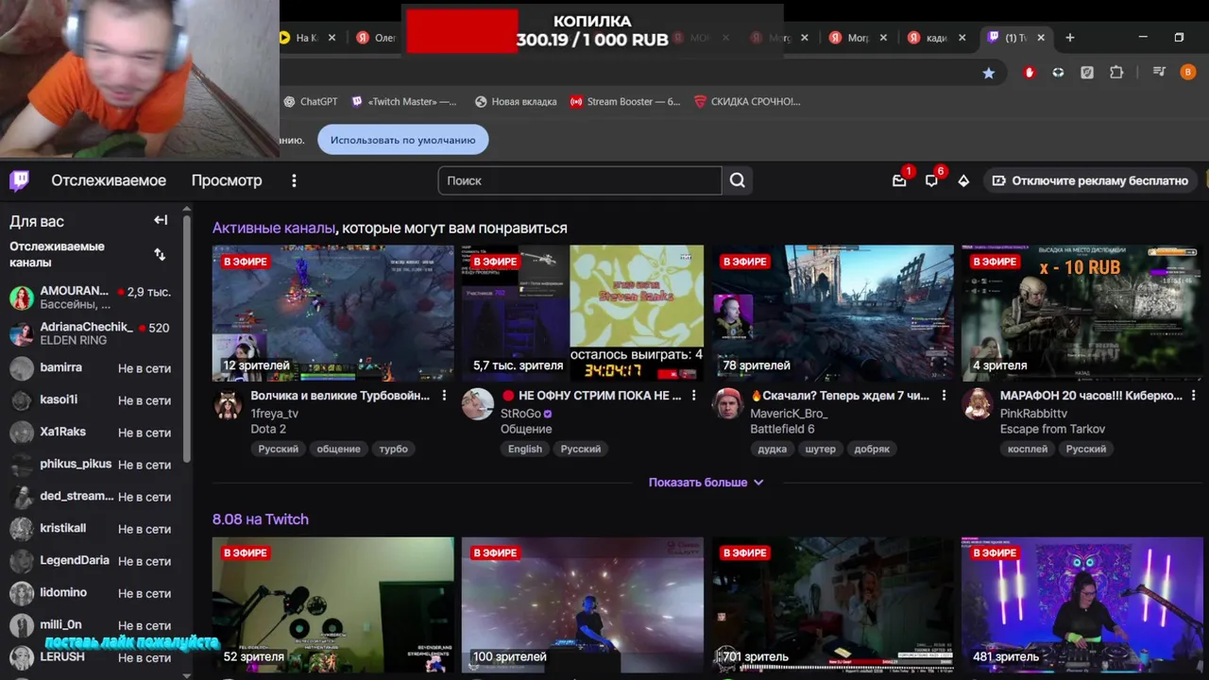
Task: Open the 1freya_tv channel avatar
Action: [228, 404]
